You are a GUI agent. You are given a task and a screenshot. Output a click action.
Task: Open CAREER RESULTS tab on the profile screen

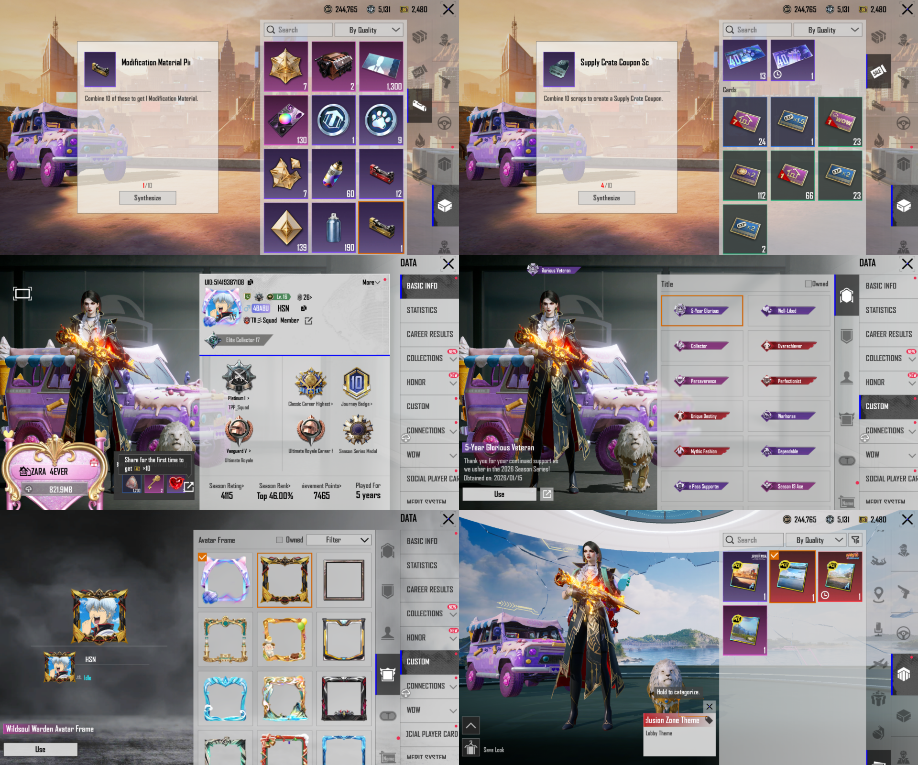click(429, 334)
